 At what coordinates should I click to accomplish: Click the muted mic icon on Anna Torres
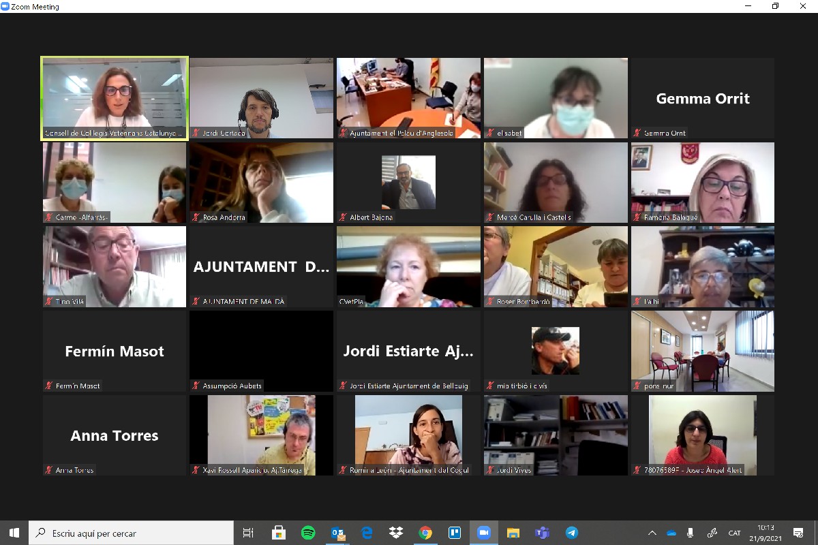(x=49, y=470)
